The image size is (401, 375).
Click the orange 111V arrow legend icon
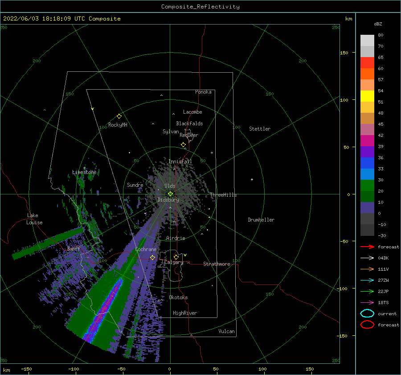[367, 269]
